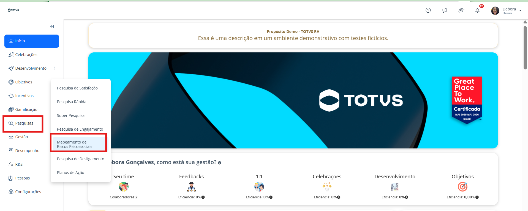Click the Incentivos piggy bank icon in sidebar

click(x=11, y=96)
